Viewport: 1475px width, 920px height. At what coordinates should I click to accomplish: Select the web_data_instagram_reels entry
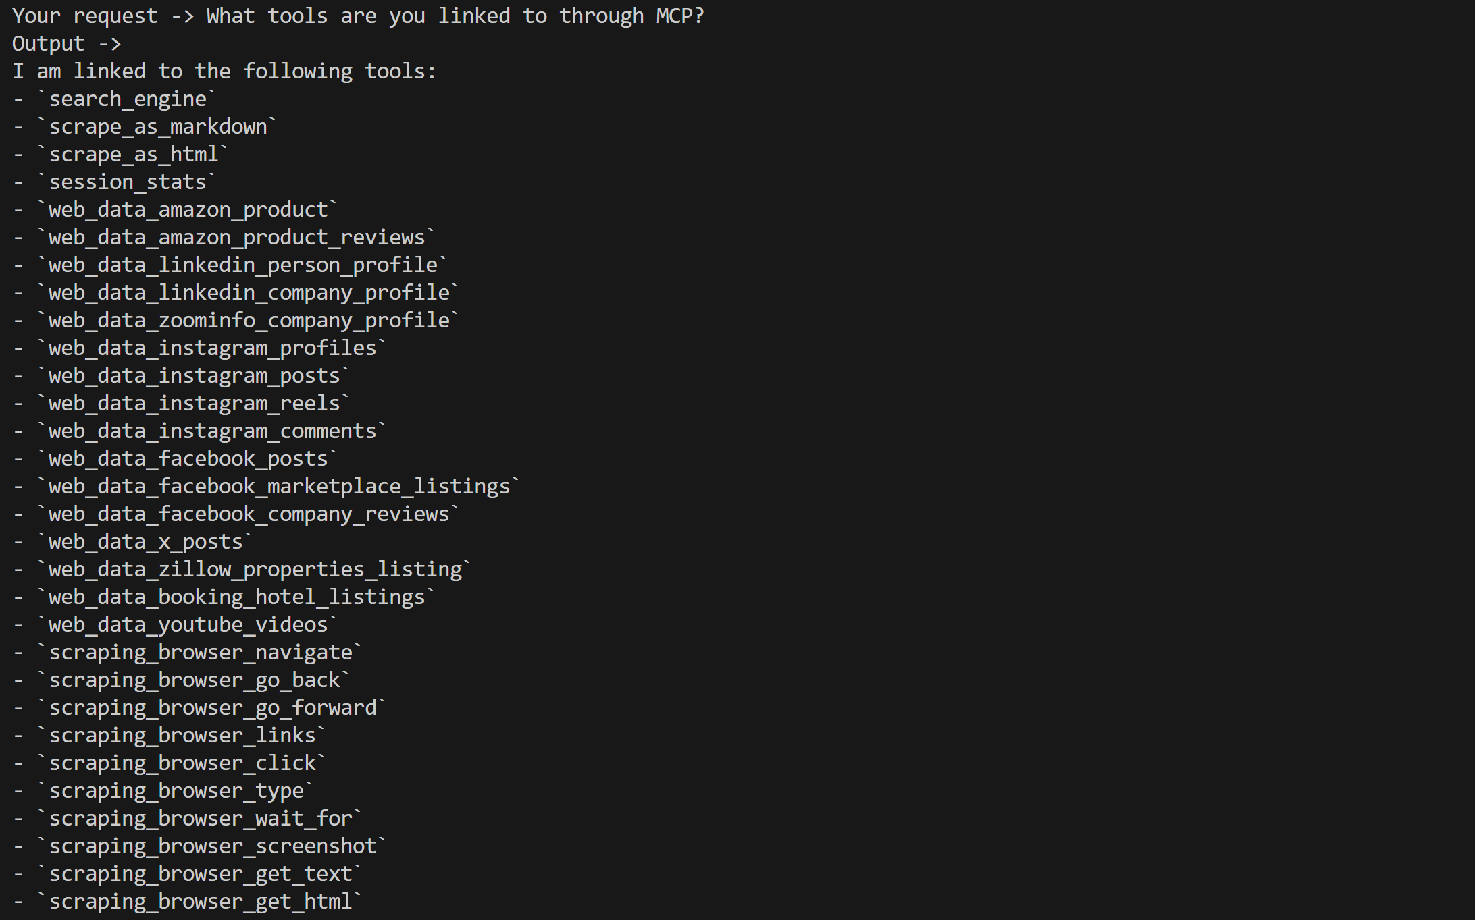click(194, 404)
